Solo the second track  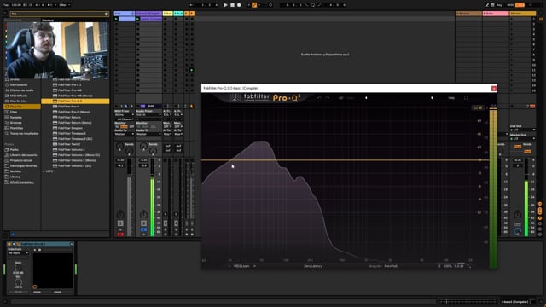143,229
